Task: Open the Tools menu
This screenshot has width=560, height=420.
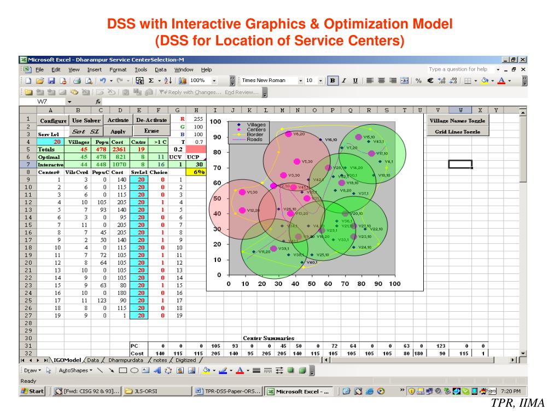Action: tap(141, 69)
